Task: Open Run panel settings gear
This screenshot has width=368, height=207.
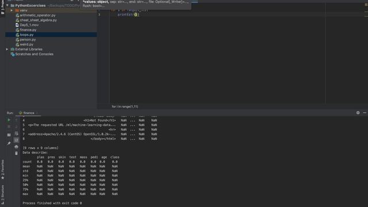Action: (x=358, y=113)
